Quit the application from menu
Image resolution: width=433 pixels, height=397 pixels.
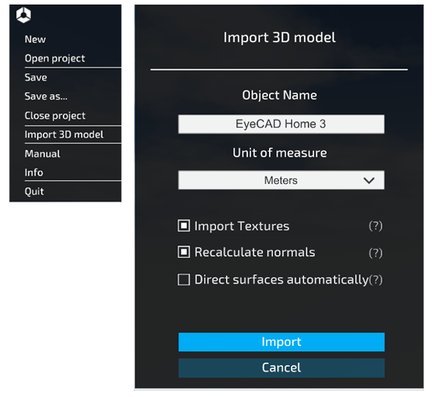tap(34, 191)
